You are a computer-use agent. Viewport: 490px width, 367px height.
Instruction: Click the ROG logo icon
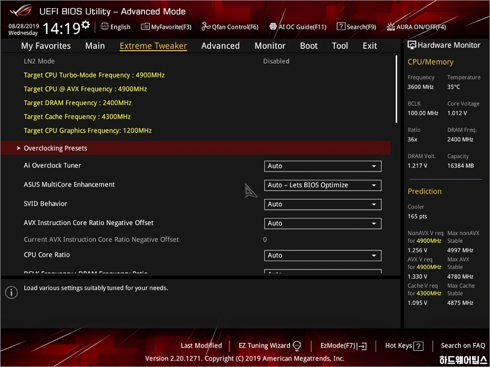(20, 11)
